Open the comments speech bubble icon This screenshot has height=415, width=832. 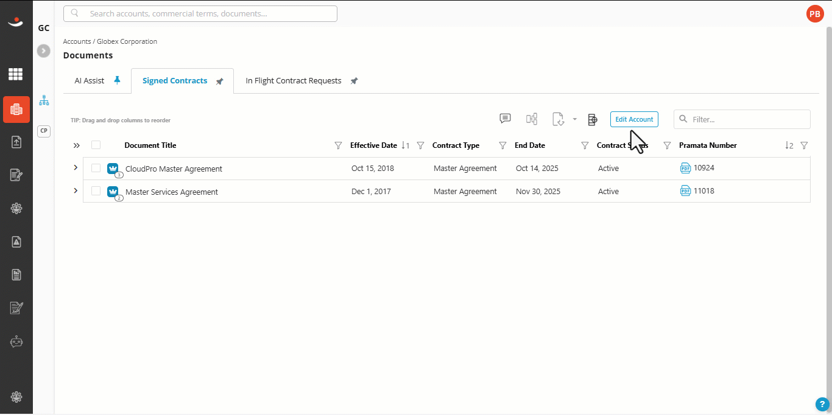click(505, 119)
